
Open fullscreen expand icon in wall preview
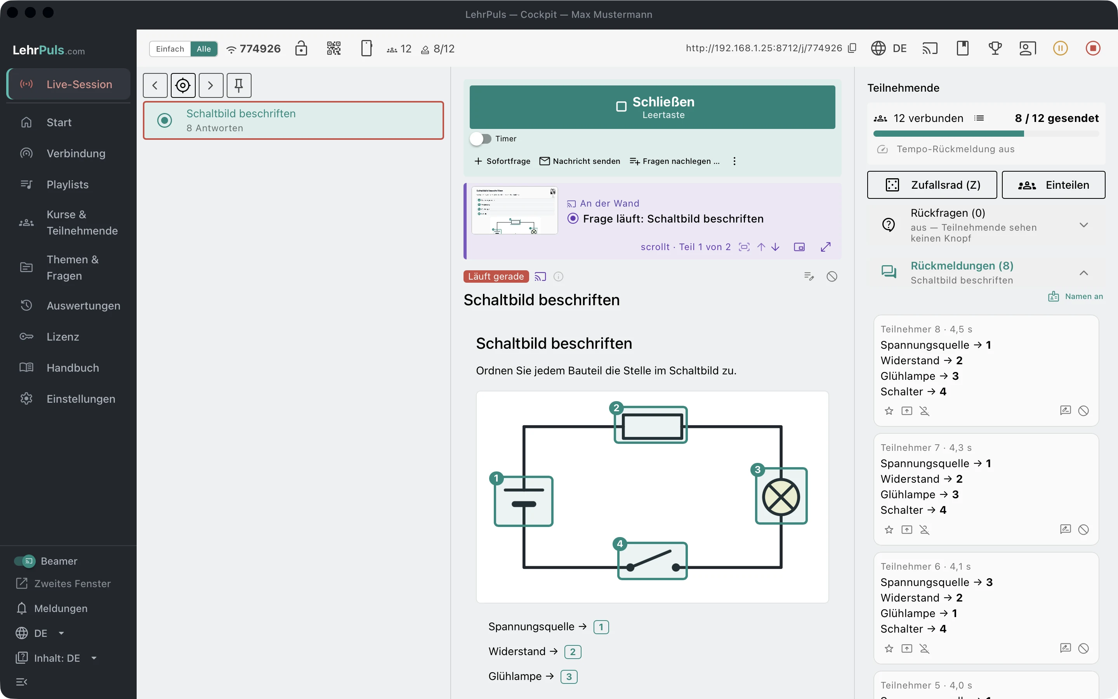(x=826, y=247)
